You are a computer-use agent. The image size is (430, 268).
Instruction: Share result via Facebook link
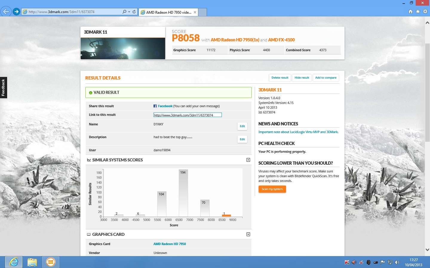[165, 106]
